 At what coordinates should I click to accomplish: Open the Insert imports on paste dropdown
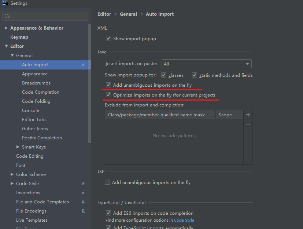tap(206, 64)
